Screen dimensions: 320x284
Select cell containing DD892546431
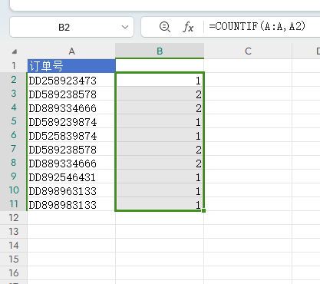point(71,177)
